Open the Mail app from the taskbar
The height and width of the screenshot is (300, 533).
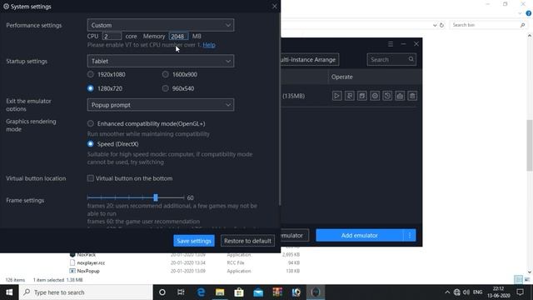(x=258, y=292)
